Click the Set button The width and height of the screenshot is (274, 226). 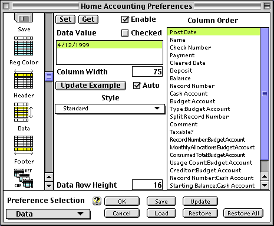point(65,19)
